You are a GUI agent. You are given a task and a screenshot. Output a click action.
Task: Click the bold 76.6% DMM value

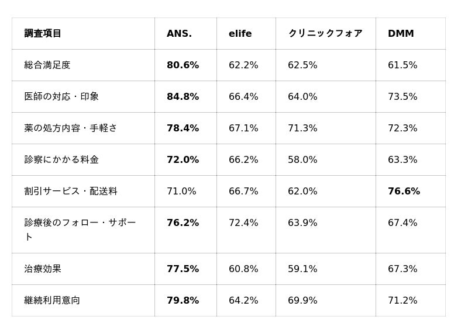pyautogui.click(x=404, y=192)
